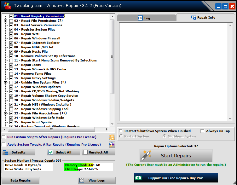Expand 16 - Unhide Non System Files node
The image size is (237, 185).
point(5,83)
